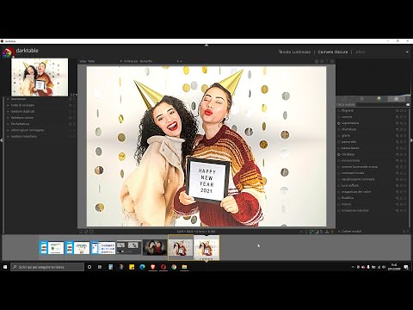Reset parameters of the vignettatura module
The height and width of the screenshot is (310, 413).
[x=401, y=123]
